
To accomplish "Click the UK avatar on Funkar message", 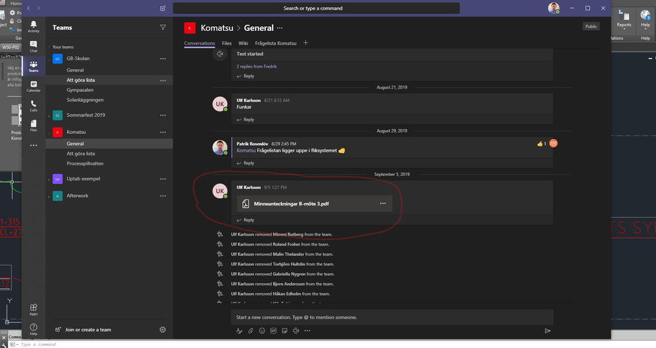I will click(x=219, y=104).
